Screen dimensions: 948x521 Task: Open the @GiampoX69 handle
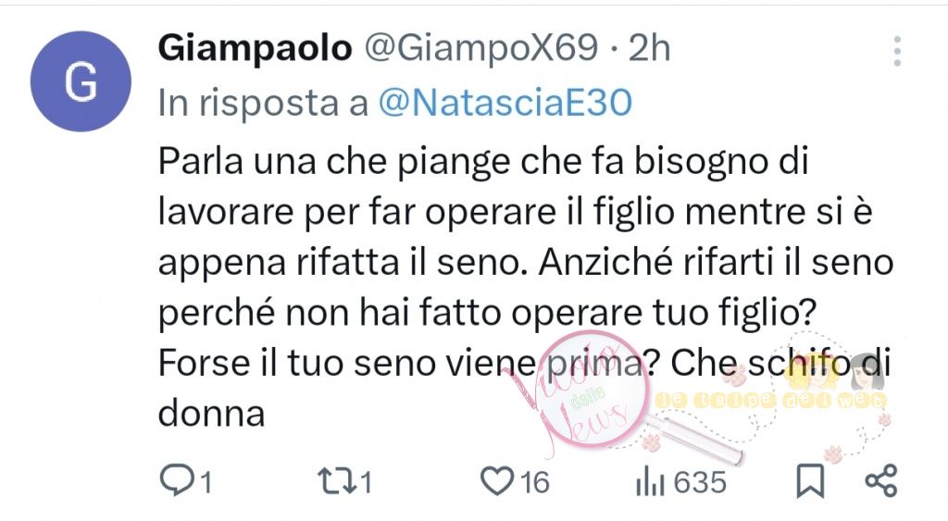pos(481,48)
